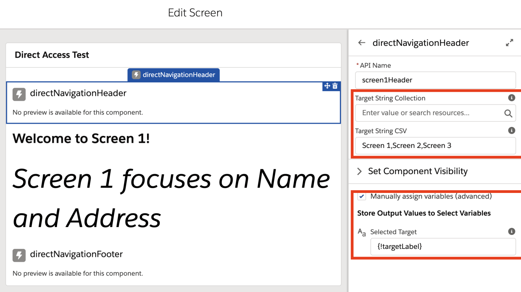Delete the component using the trash icon
521x292 pixels.
(x=335, y=86)
